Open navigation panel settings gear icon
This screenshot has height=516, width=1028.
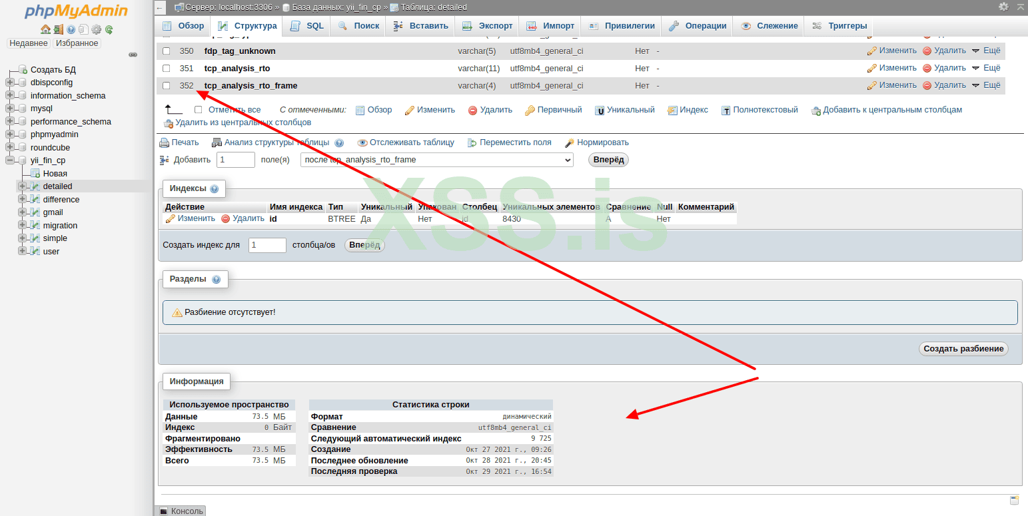coord(96,29)
